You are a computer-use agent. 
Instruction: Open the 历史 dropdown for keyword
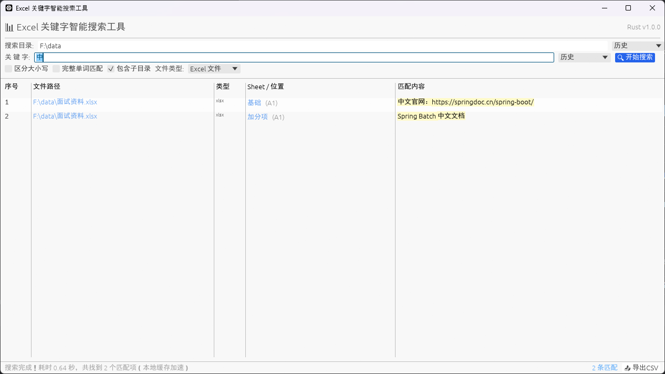[584, 57]
